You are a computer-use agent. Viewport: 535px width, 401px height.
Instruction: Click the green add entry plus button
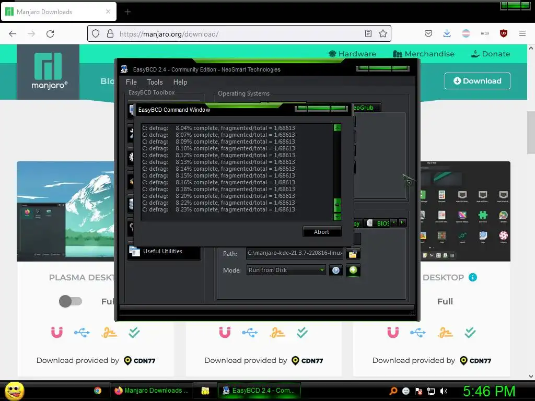click(x=353, y=270)
